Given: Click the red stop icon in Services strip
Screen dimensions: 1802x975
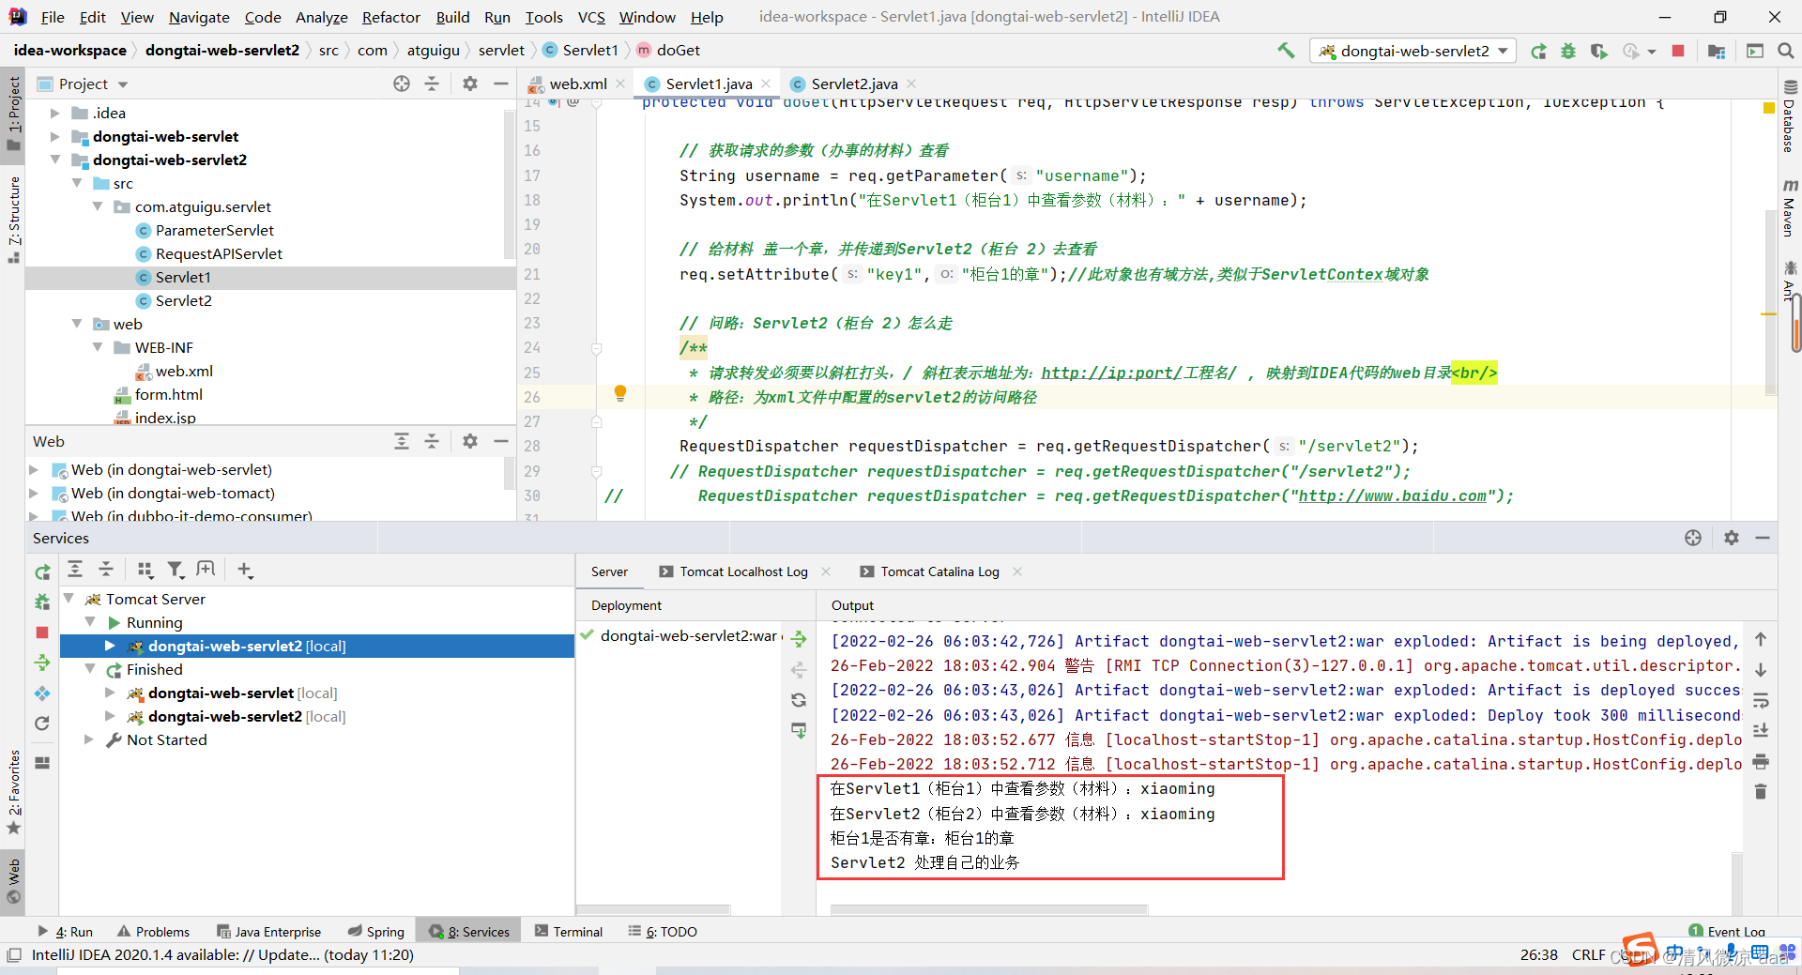Looking at the screenshot, I should [42, 632].
